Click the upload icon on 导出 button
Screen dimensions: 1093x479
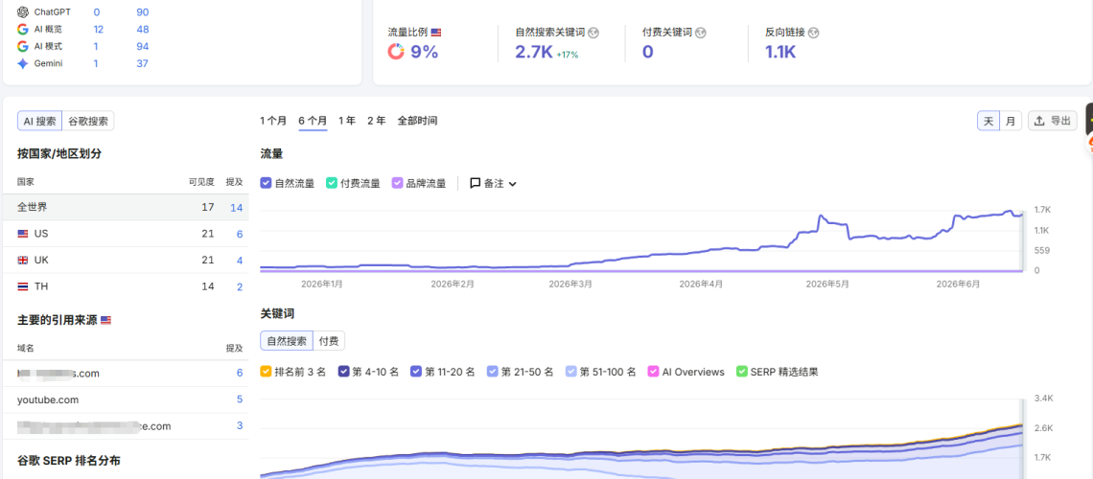tap(1038, 121)
